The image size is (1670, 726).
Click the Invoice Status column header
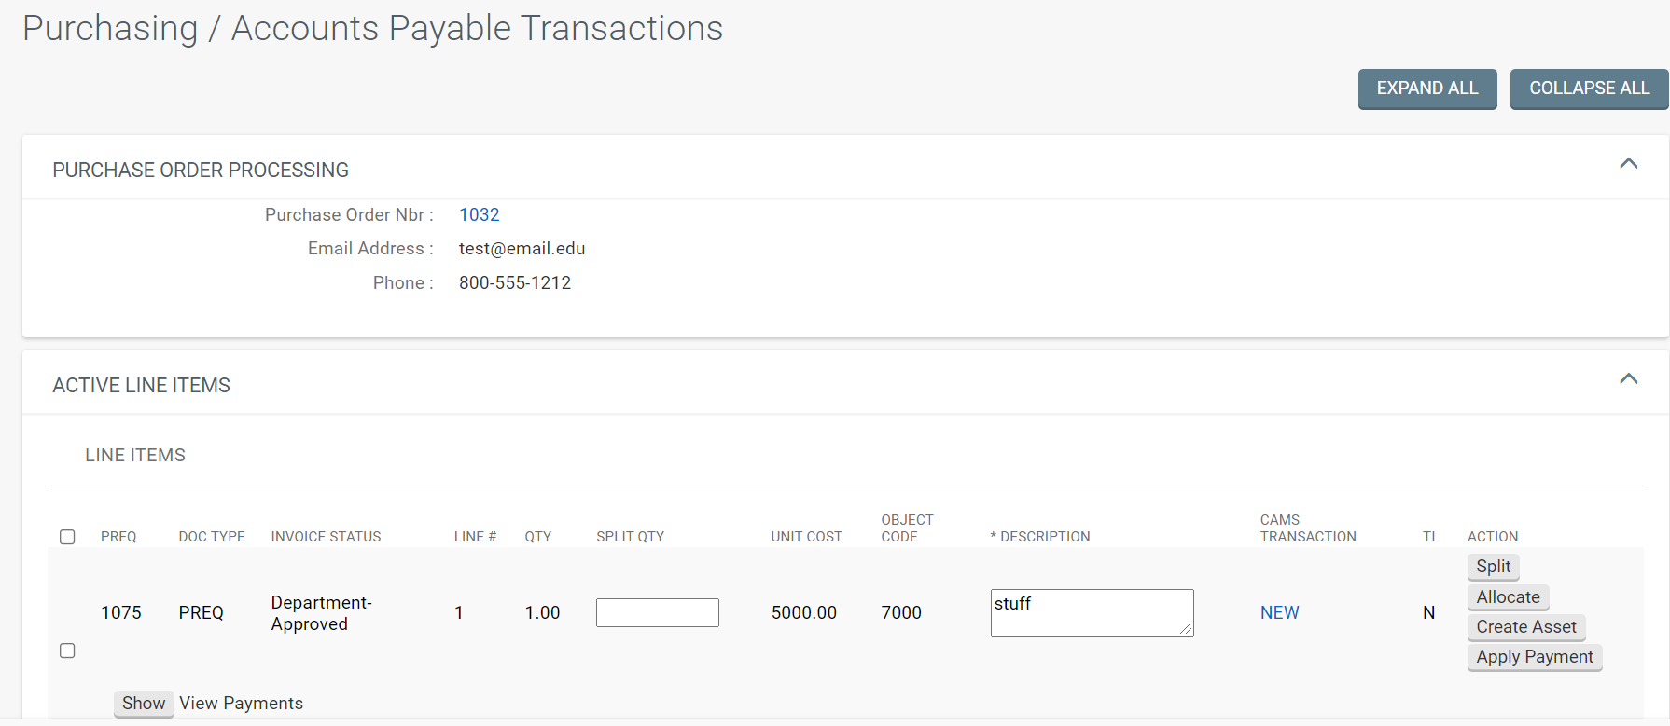[326, 537]
